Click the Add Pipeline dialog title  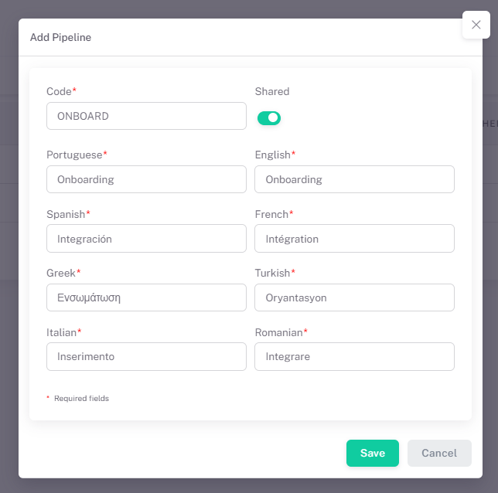pyautogui.click(x=60, y=37)
